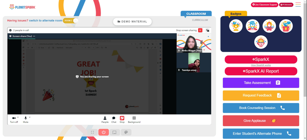The width and height of the screenshot is (307, 140).
Task: Click the mic icon on Tasmiya urooj tile
Action: 179,70
